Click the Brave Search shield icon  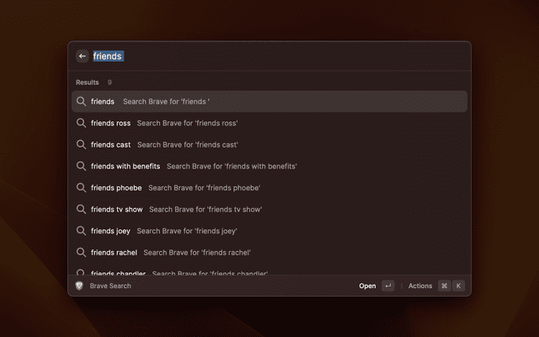click(79, 286)
